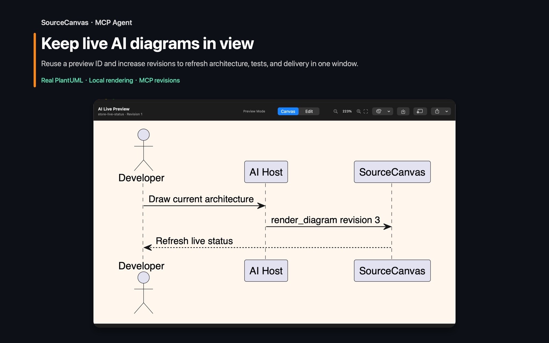
Task: Click the Preview Mode label
Action: [254, 111]
